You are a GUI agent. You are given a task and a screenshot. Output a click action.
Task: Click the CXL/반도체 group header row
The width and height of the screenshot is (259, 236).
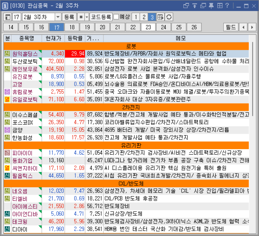click(126, 183)
